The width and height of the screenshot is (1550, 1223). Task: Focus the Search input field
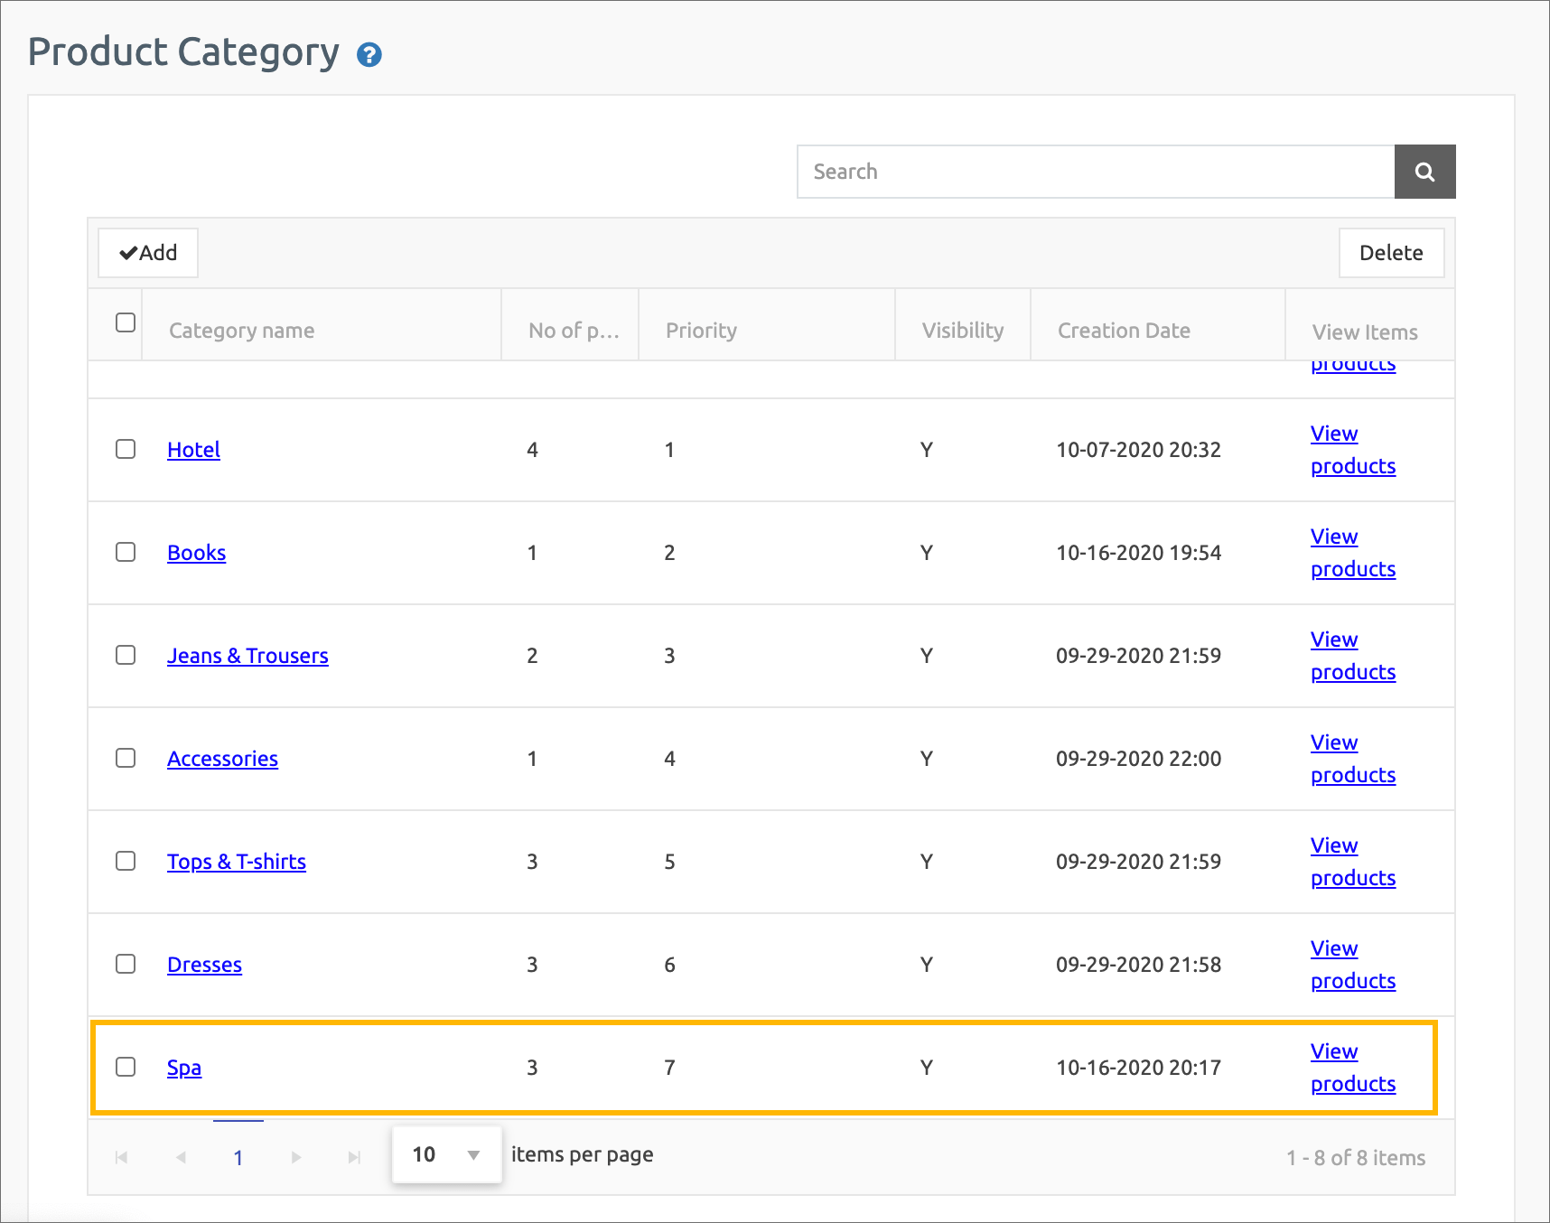[x=1095, y=172]
